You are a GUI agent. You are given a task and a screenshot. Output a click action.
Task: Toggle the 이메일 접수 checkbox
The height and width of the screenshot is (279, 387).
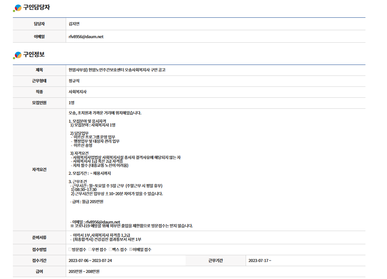point(131,250)
